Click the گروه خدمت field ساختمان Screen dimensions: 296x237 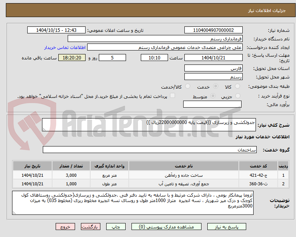pyautogui.click(x=150, y=150)
